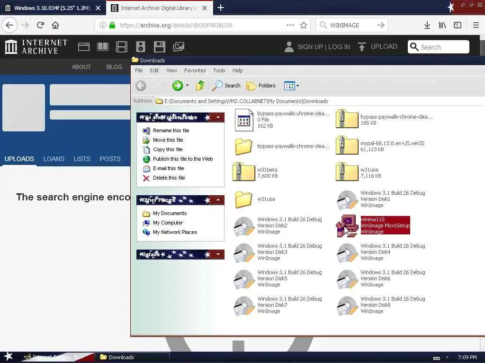Viewport: 485px width, 363px height.
Task: Go to Firefox home page icon
Action: tap(55, 25)
